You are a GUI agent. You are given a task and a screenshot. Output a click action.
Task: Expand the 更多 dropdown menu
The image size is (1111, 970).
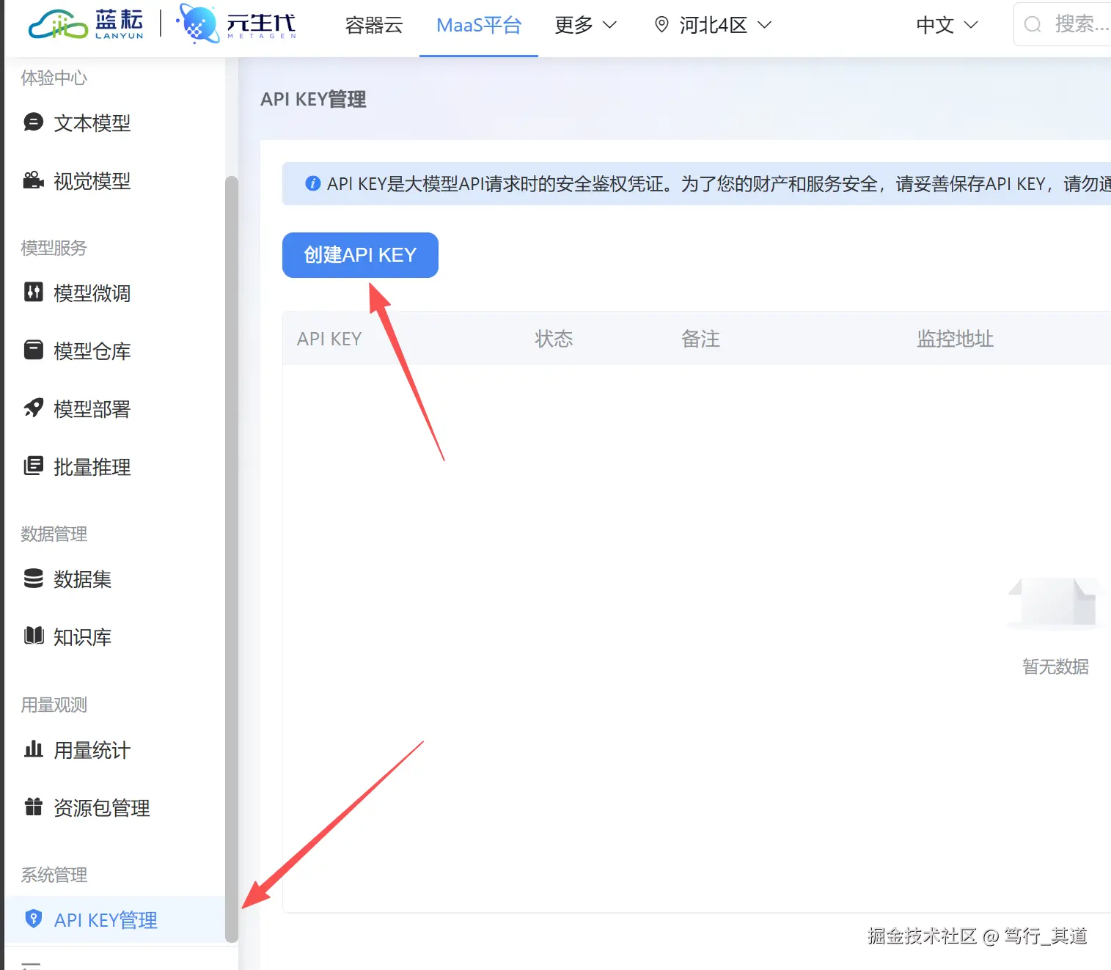point(584,25)
